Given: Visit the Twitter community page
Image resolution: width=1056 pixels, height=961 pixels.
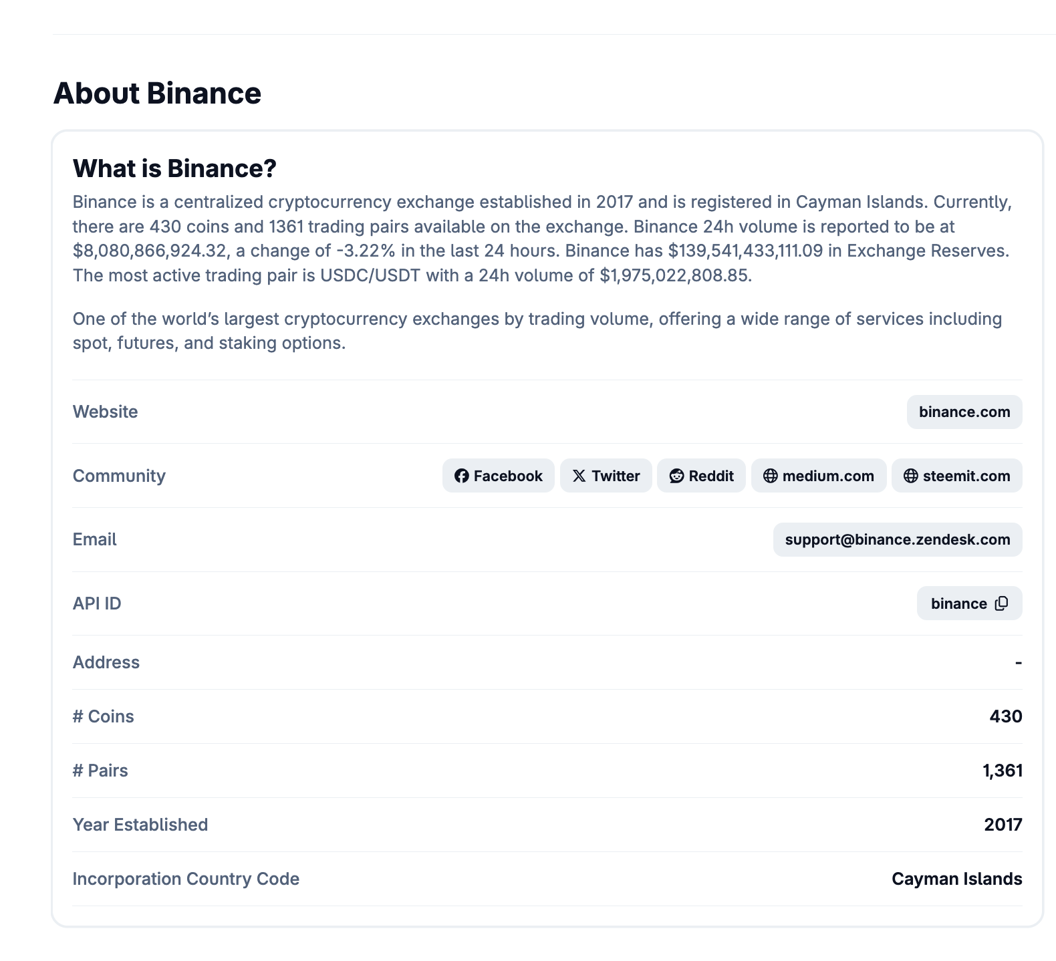Looking at the screenshot, I should [x=606, y=476].
